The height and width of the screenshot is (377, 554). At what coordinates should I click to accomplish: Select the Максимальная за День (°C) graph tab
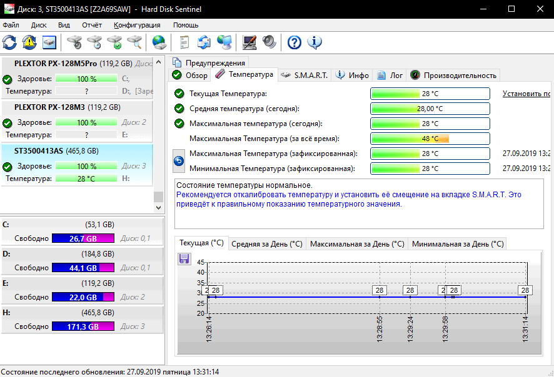[357, 244]
